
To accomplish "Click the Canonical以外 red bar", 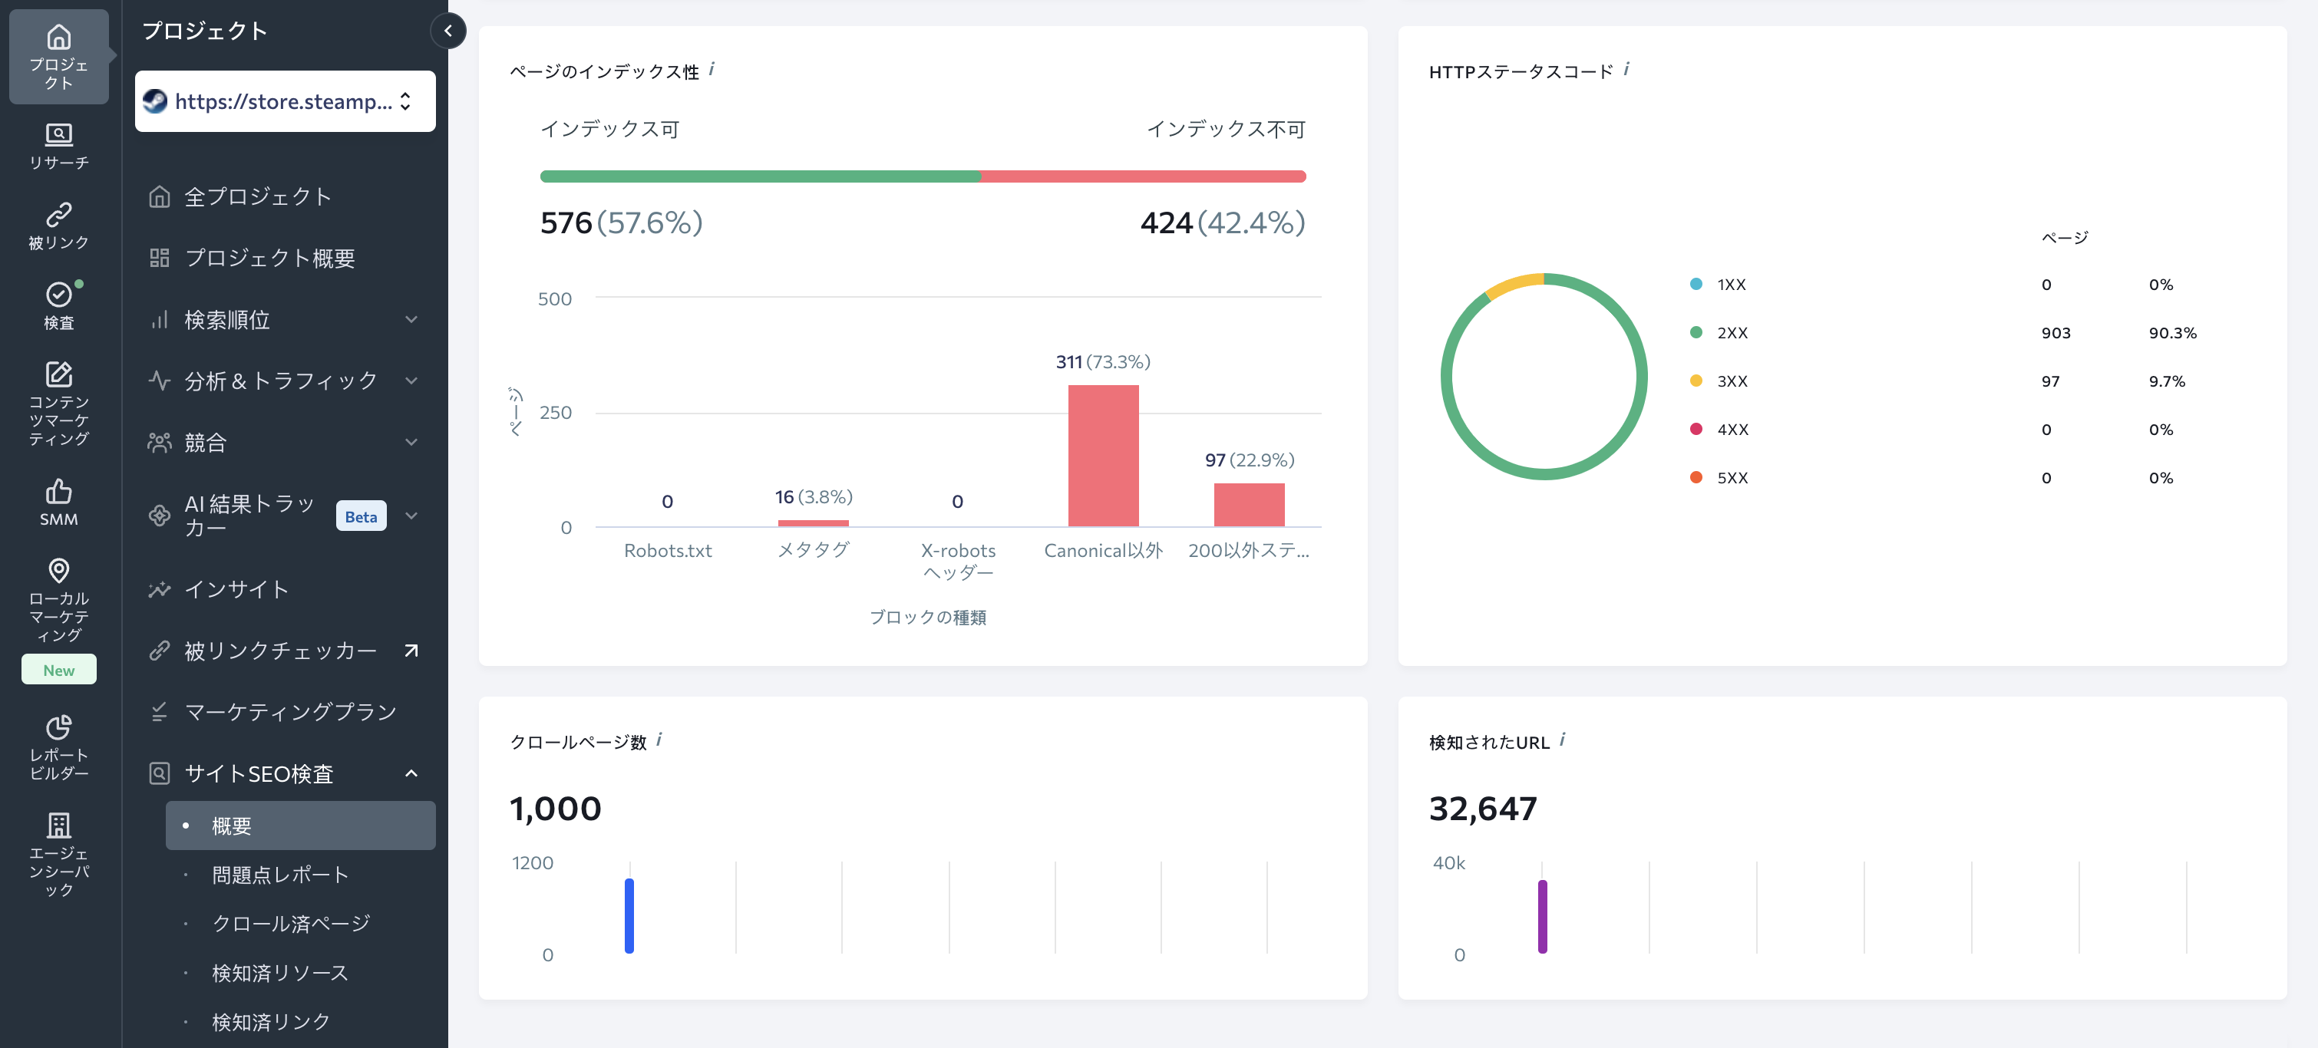I will pyautogui.click(x=1102, y=455).
